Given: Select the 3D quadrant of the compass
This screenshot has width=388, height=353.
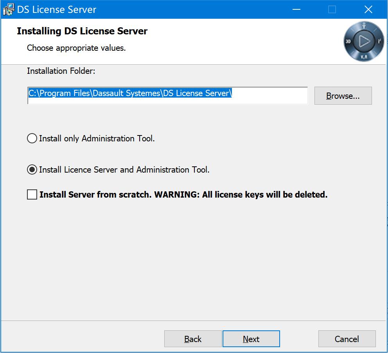Looking at the screenshot, I should (348, 41).
